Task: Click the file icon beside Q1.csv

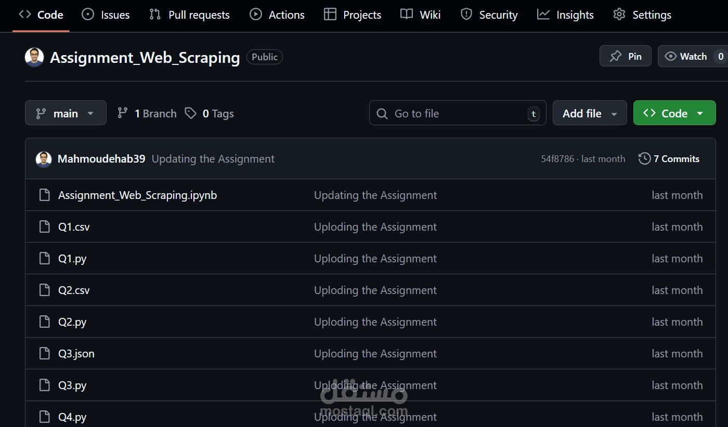Action: click(45, 227)
